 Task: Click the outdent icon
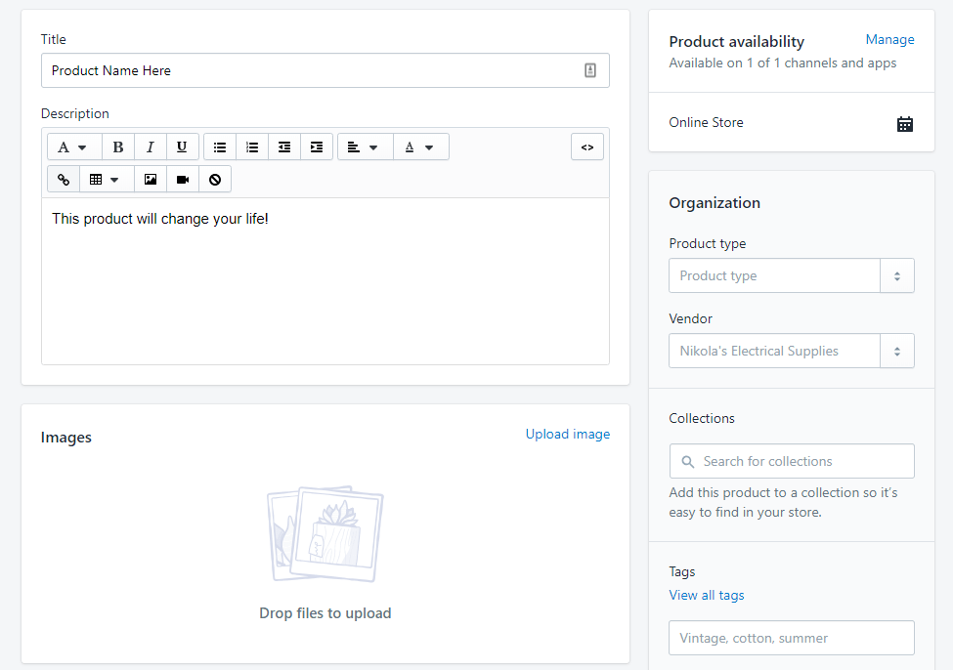pyautogui.click(x=284, y=147)
